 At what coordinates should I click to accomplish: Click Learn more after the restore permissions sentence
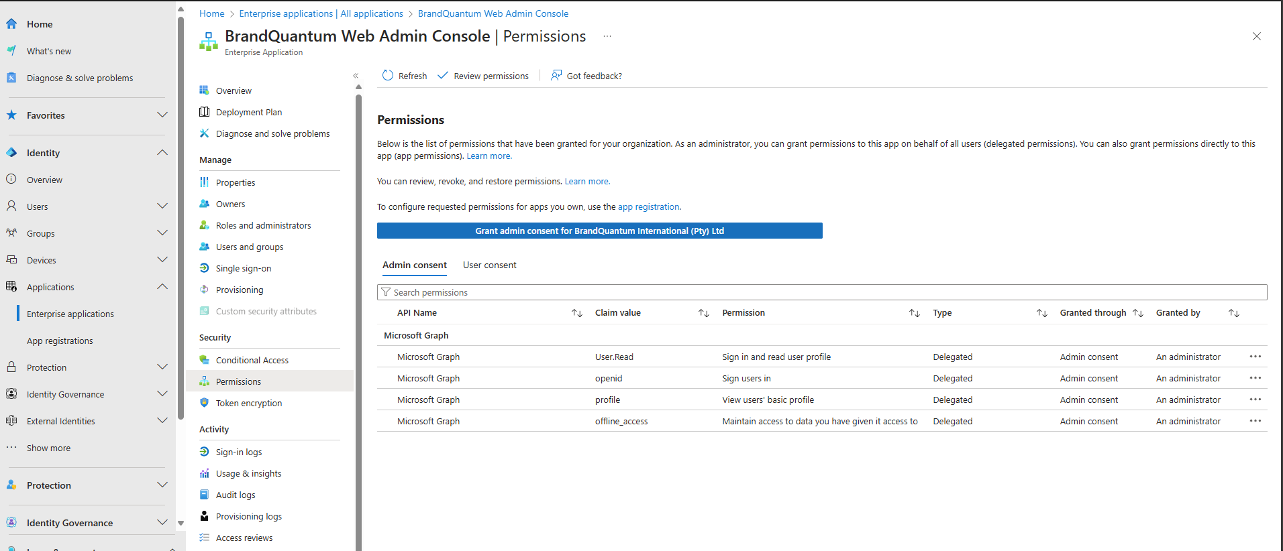pos(587,182)
